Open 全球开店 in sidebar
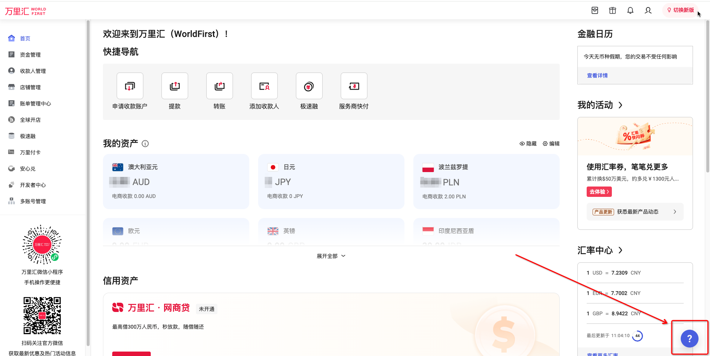Image resolution: width=710 pixels, height=356 pixels. tap(30, 120)
